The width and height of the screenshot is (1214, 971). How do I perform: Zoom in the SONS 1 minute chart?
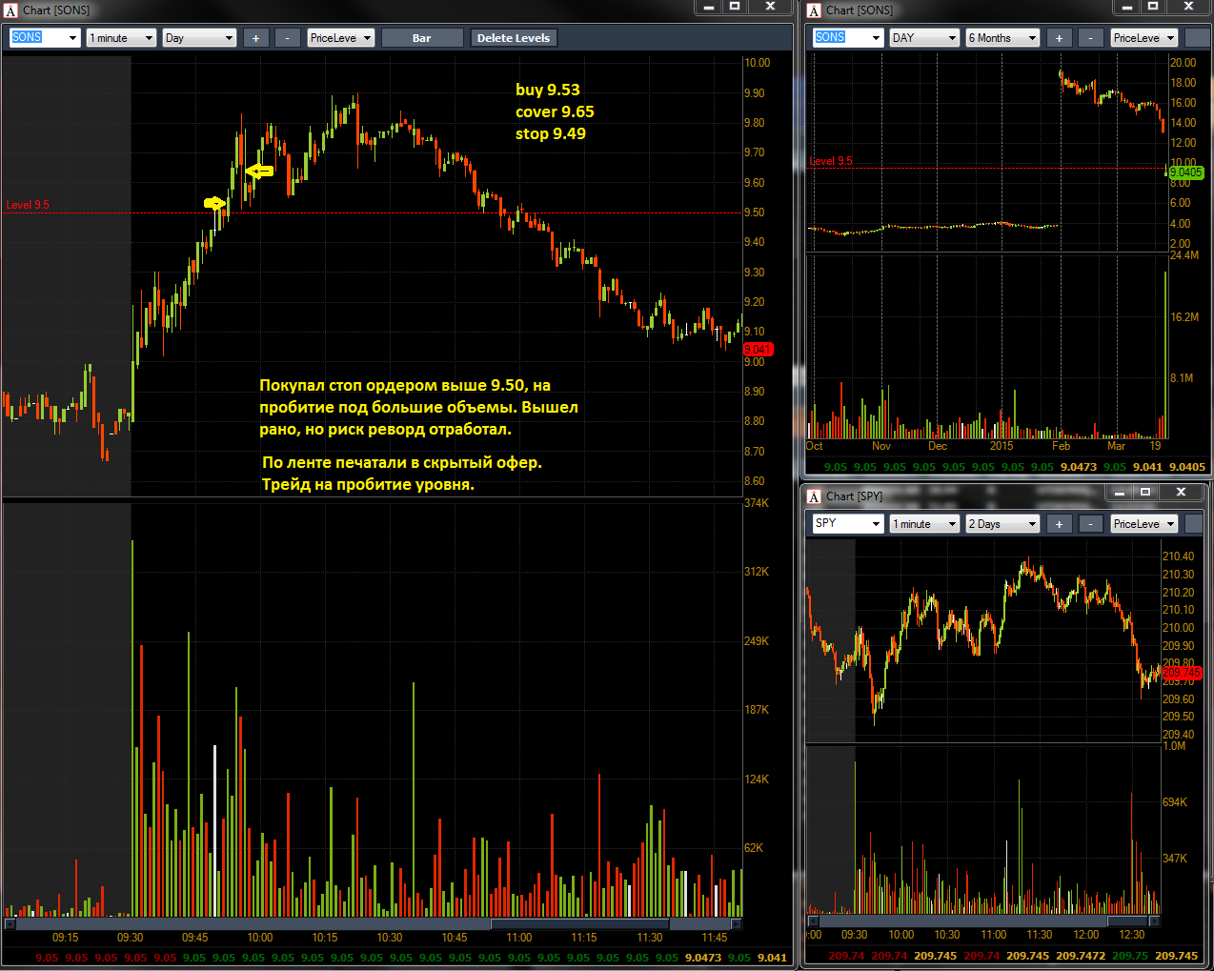[x=255, y=38]
